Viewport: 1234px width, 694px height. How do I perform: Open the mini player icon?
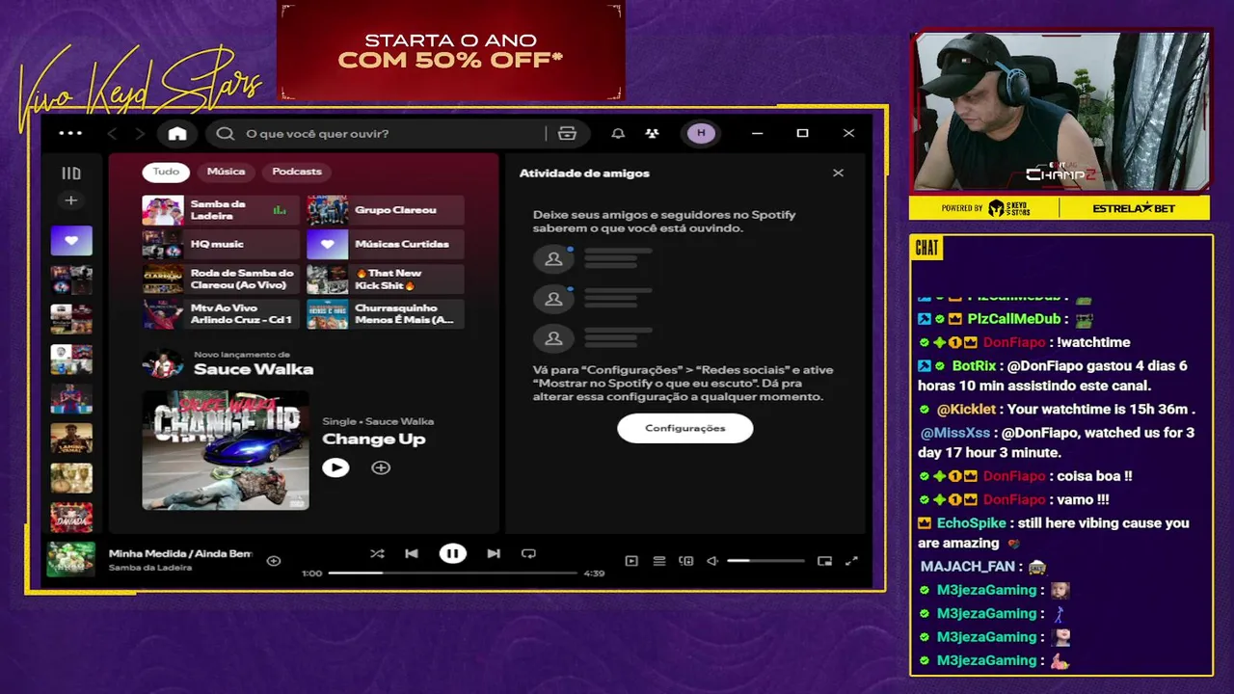tap(824, 560)
